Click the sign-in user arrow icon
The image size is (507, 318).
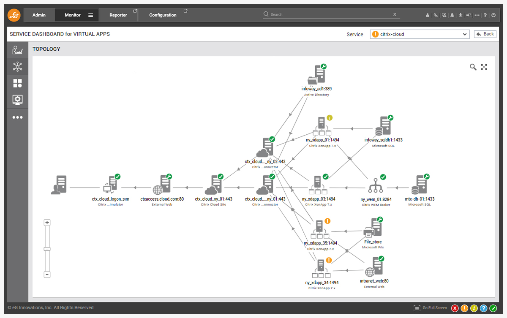[x=469, y=15]
